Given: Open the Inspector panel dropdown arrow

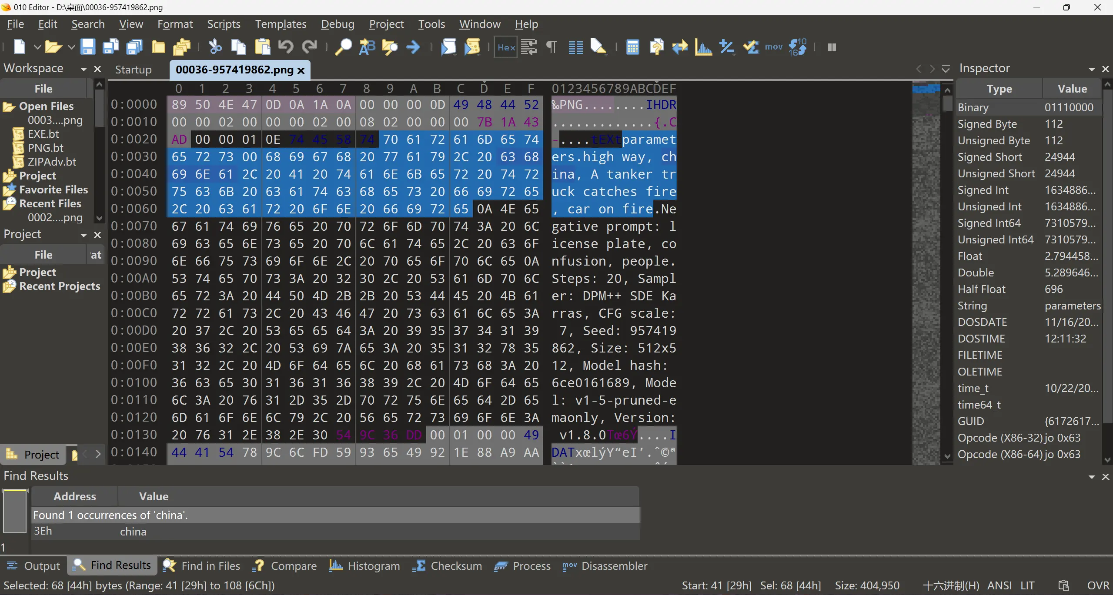Looking at the screenshot, I should 1091,69.
